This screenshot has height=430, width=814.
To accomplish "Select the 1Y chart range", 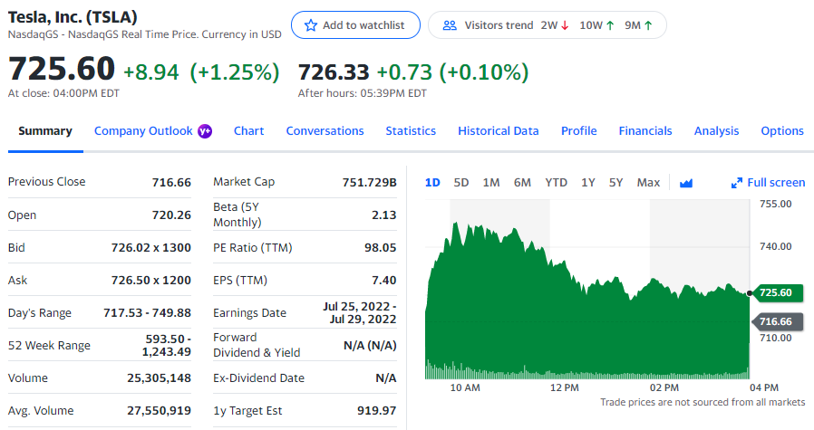I will [587, 183].
